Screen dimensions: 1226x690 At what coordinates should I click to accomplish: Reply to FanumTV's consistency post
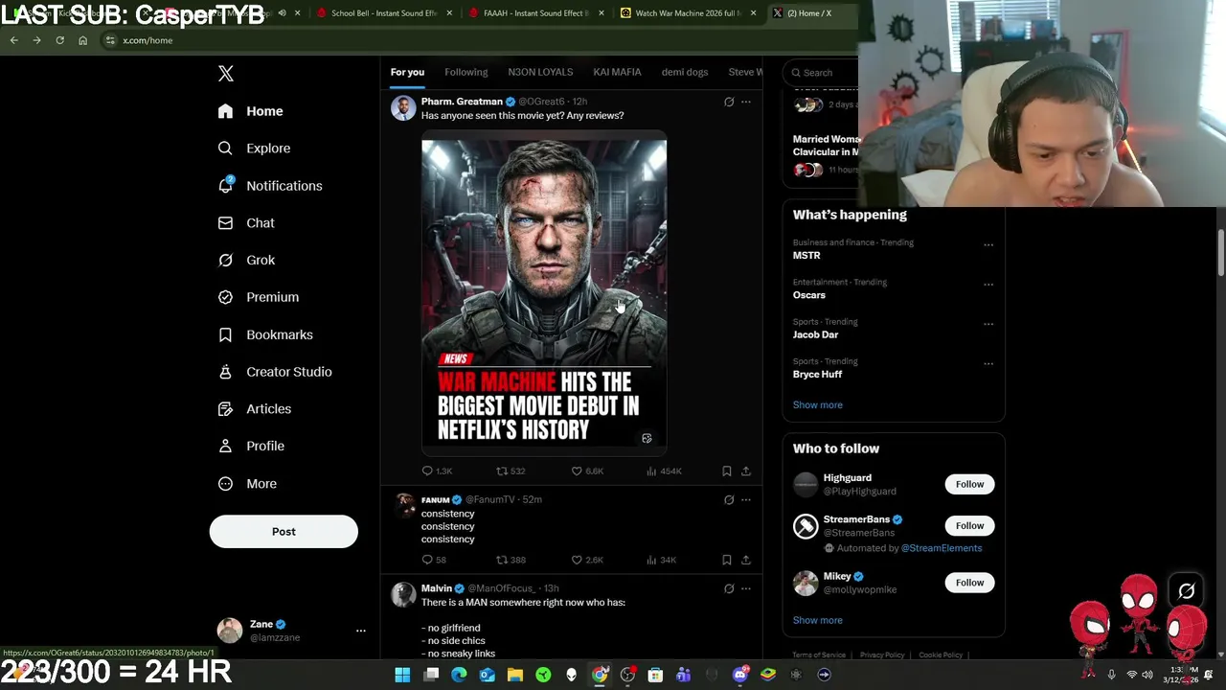tap(434, 560)
